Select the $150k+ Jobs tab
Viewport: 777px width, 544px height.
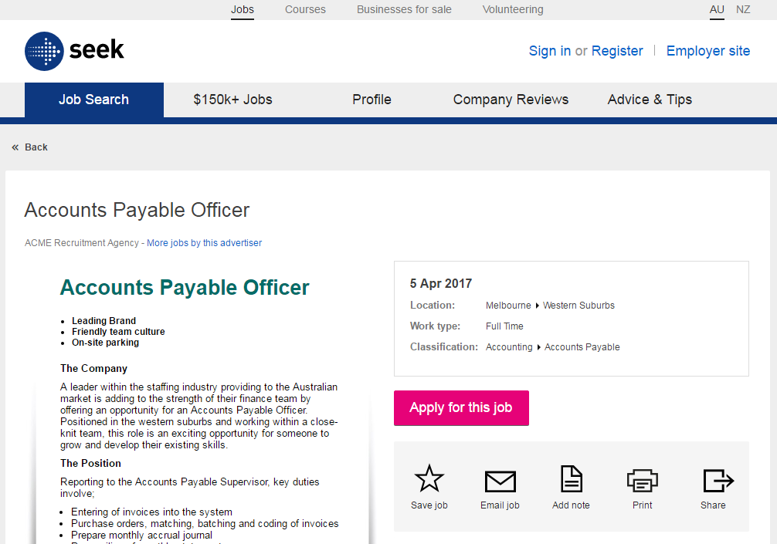[233, 100]
